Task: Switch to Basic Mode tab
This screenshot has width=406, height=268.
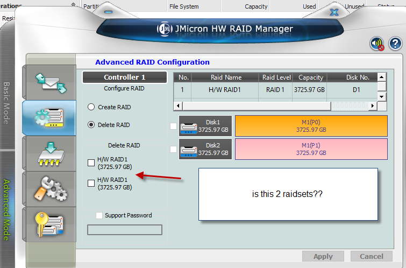Action: (6, 103)
